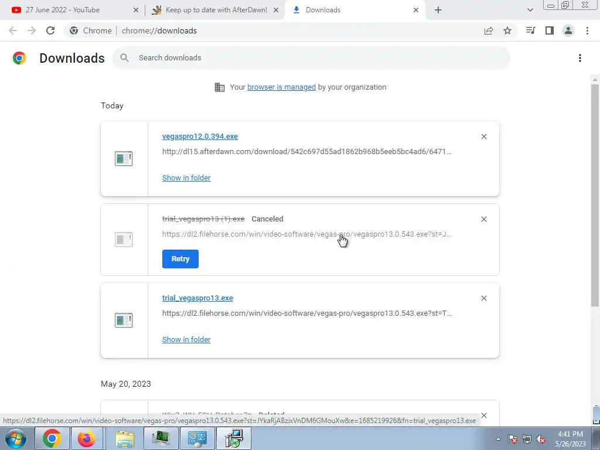
Task: Click the afterdawn.com download URL
Action: tap(306, 152)
